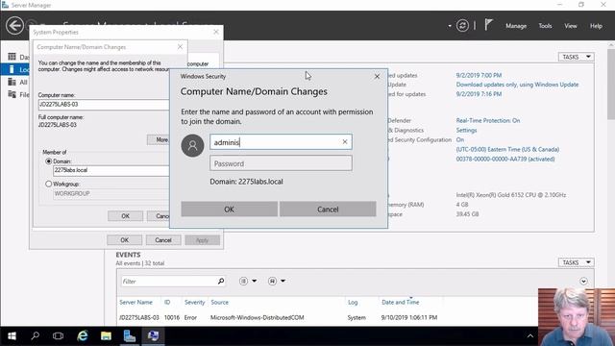This screenshot has width=615, height=346.
Task: Open Task View on the taskbar
Action: 58,335
